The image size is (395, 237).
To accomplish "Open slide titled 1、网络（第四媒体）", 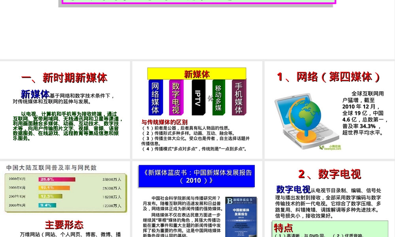I will click(x=329, y=110).
